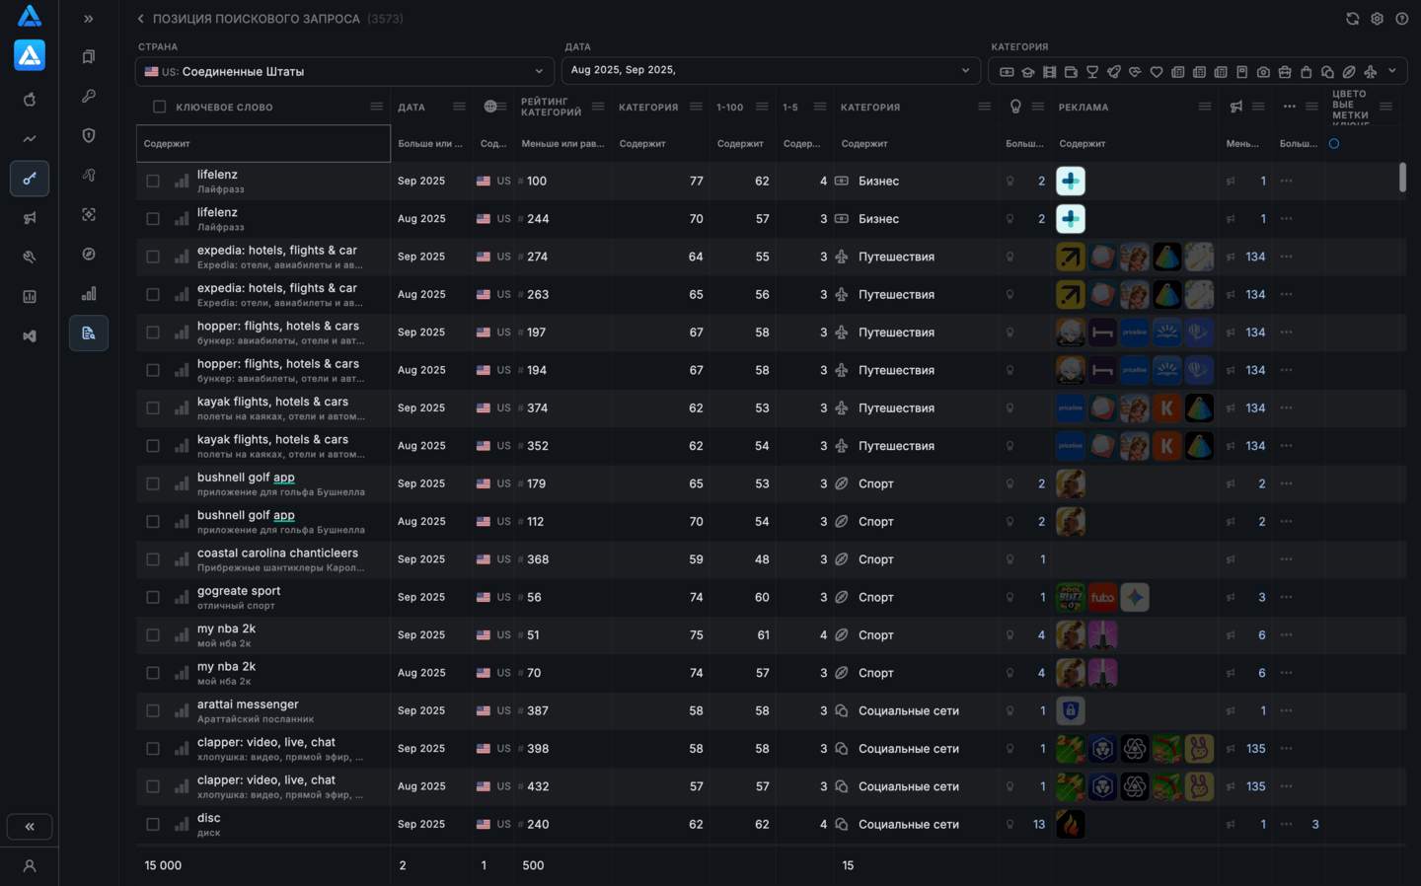Click the compass icon in the sidebar
The width and height of the screenshot is (1421, 886).
(x=89, y=254)
